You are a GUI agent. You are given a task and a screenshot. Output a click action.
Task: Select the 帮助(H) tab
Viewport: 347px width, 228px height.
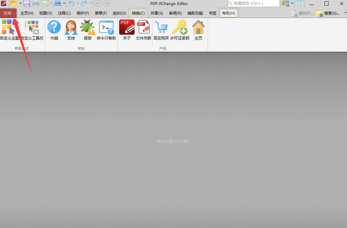click(x=229, y=13)
